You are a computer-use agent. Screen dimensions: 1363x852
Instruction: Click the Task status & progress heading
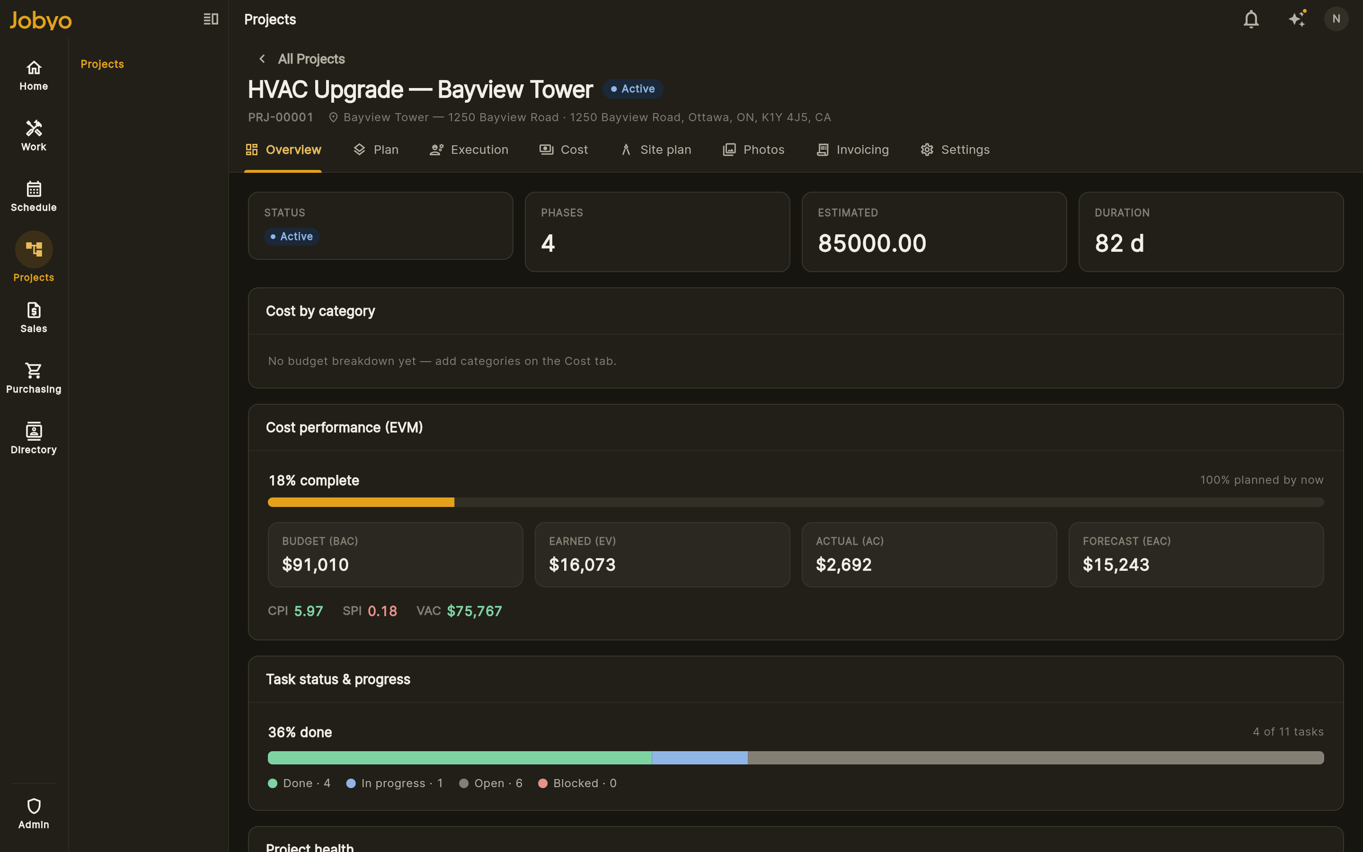pyautogui.click(x=338, y=680)
